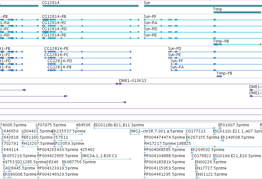262x179 pixels.
Task: Click the RH17217.5prime EST label
Action: (160, 144)
